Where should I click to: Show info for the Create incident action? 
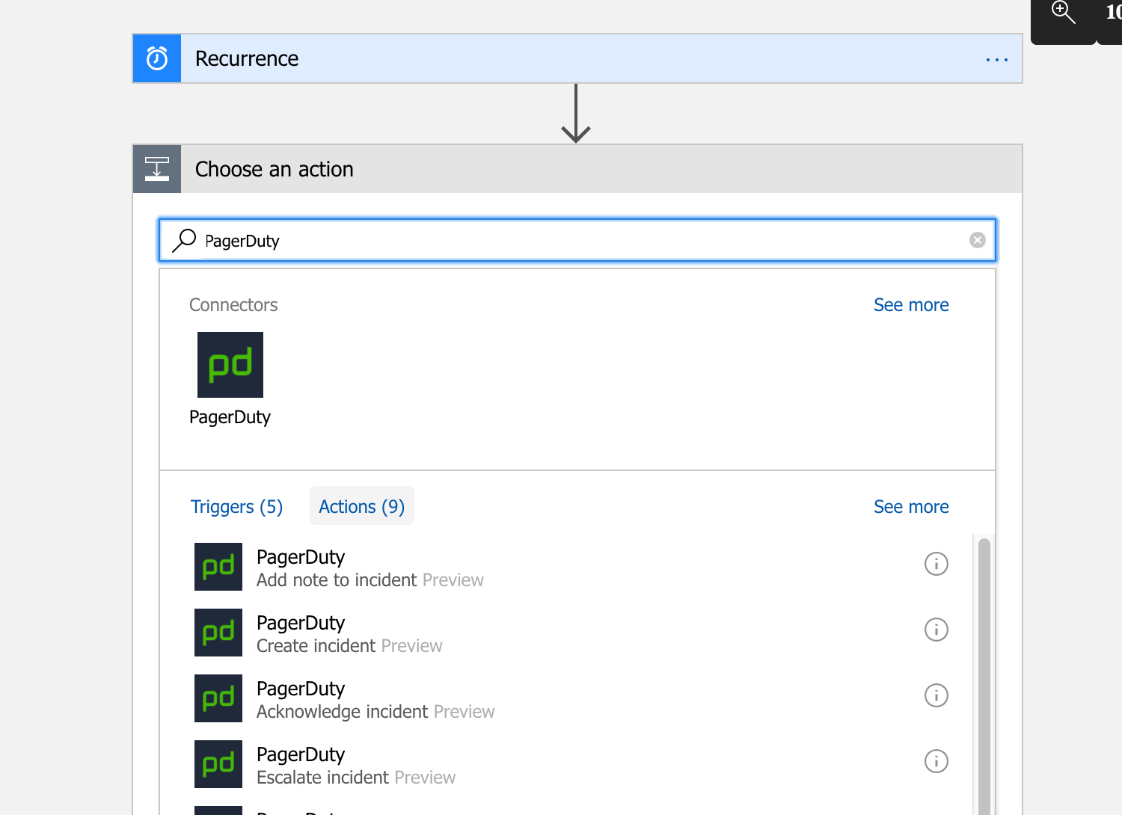tap(936, 630)
